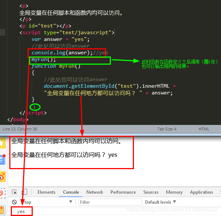
Task: Click the p id="test" tag line
Action: click(x=45, y=26)
